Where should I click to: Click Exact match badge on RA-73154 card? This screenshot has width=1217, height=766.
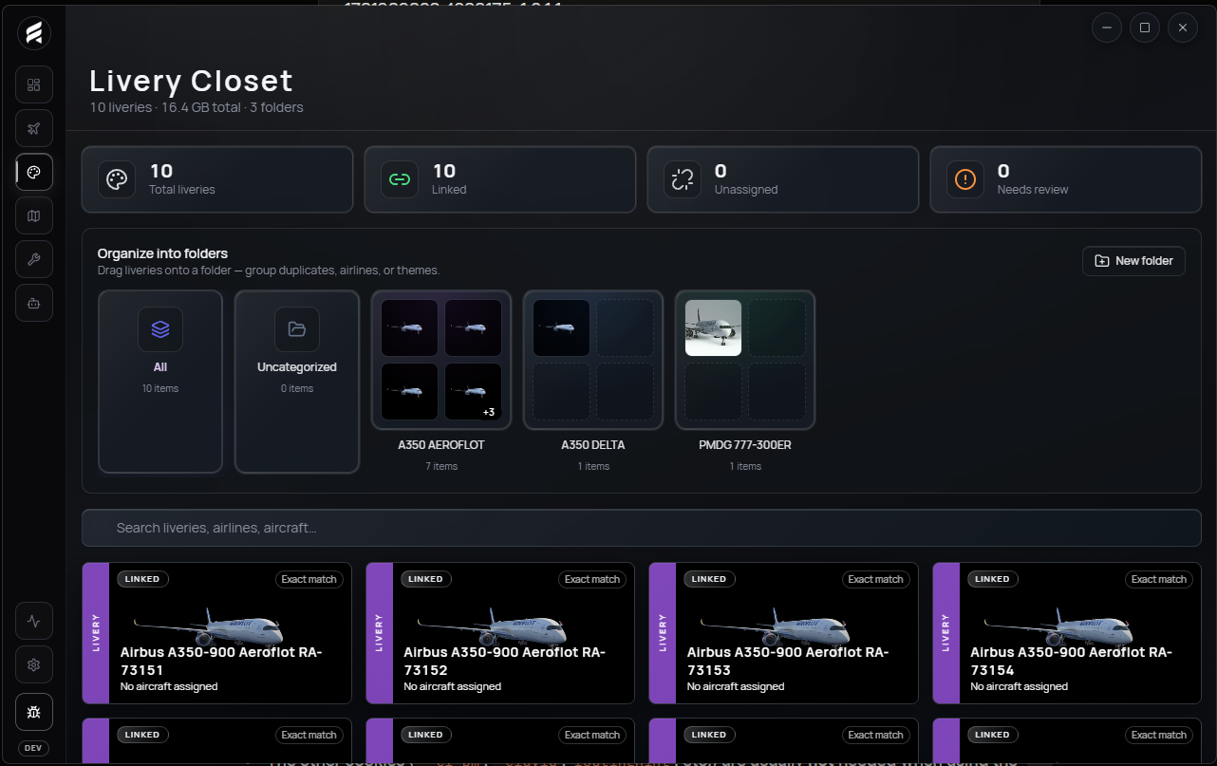click(x=1159, y=579)
